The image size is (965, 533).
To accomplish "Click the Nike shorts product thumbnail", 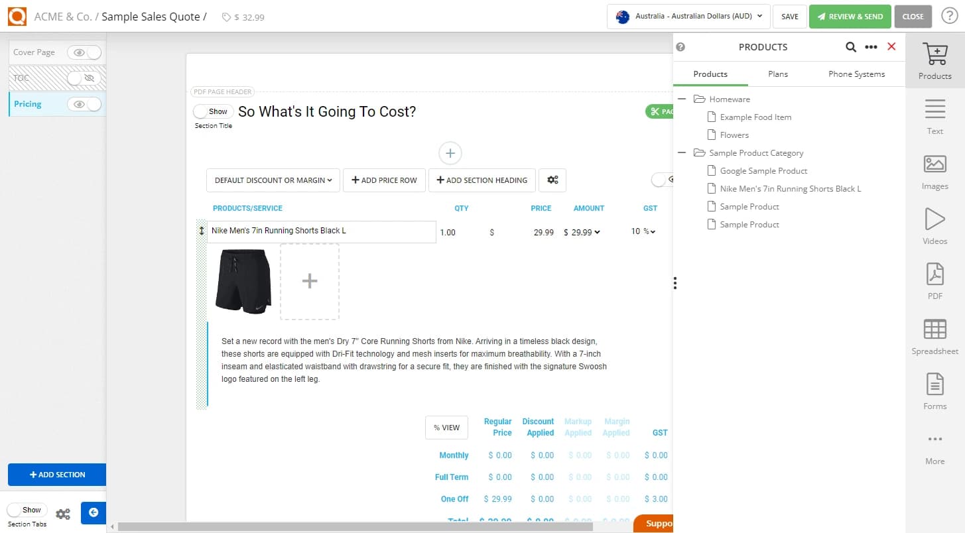I will pos(243,280).
